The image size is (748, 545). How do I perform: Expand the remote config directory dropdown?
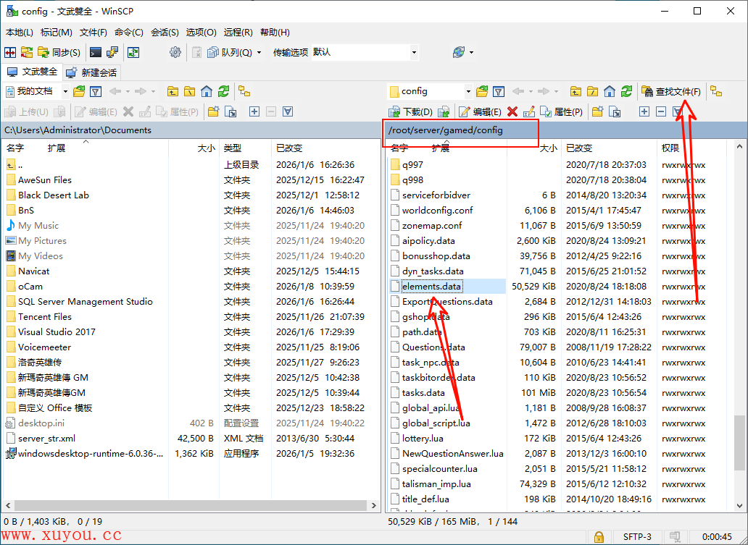point(468,91)
